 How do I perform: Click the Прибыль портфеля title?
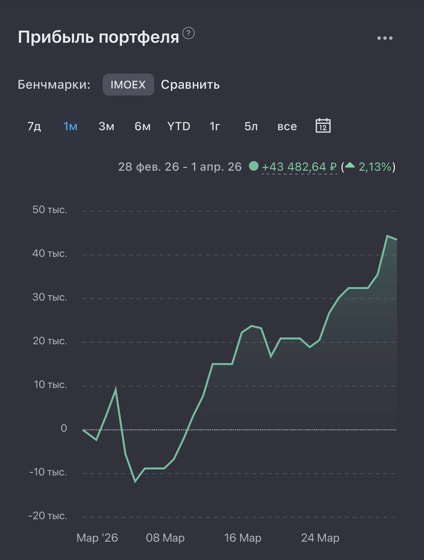(x=98, y=37)
